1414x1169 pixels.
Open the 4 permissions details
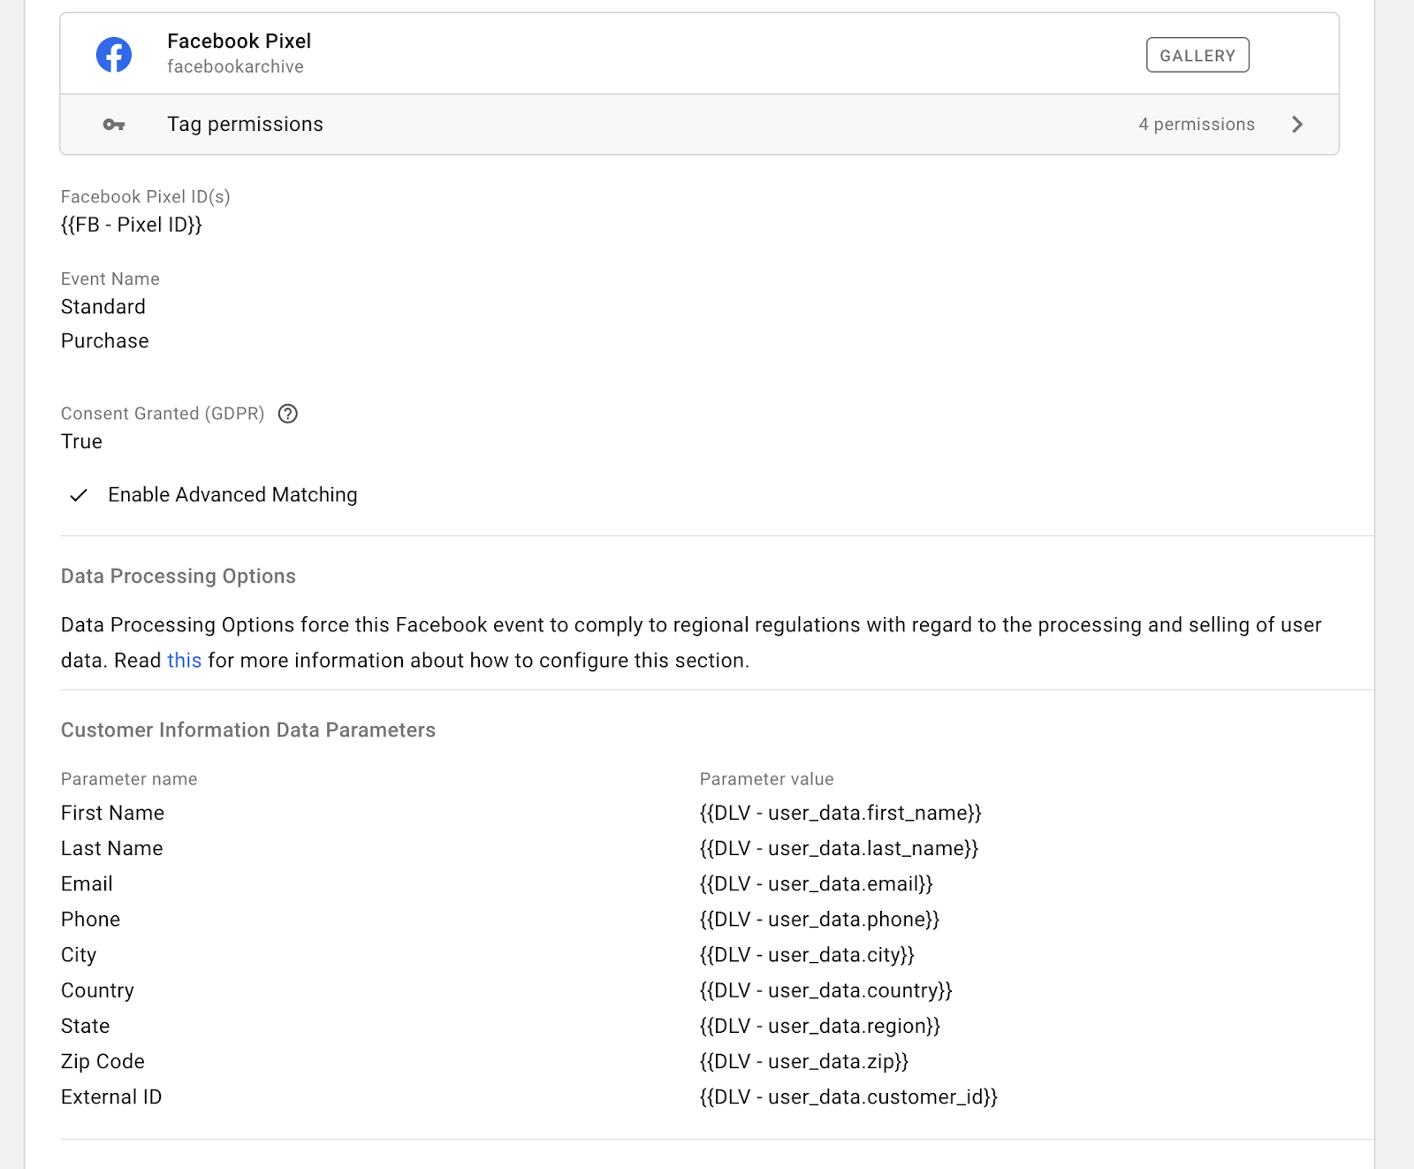click(x=1197, y=124)
